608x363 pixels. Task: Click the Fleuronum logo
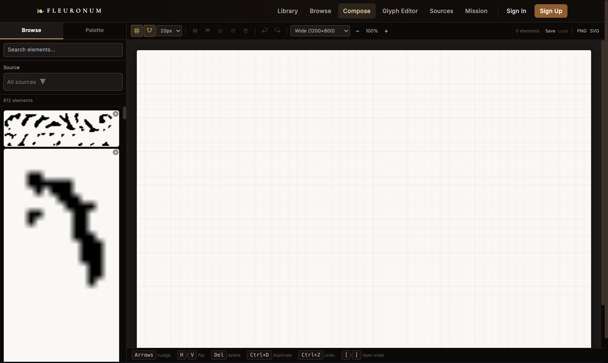(70, 11)
